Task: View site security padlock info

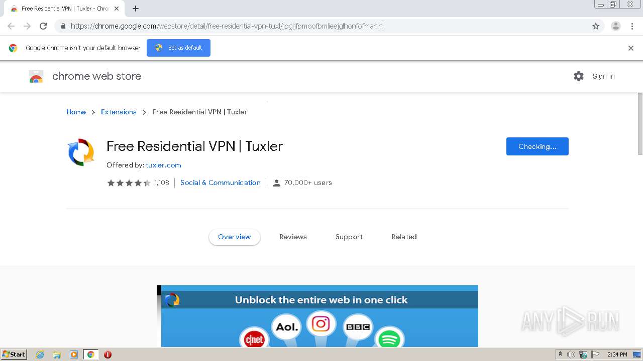Action: (63, 26)
